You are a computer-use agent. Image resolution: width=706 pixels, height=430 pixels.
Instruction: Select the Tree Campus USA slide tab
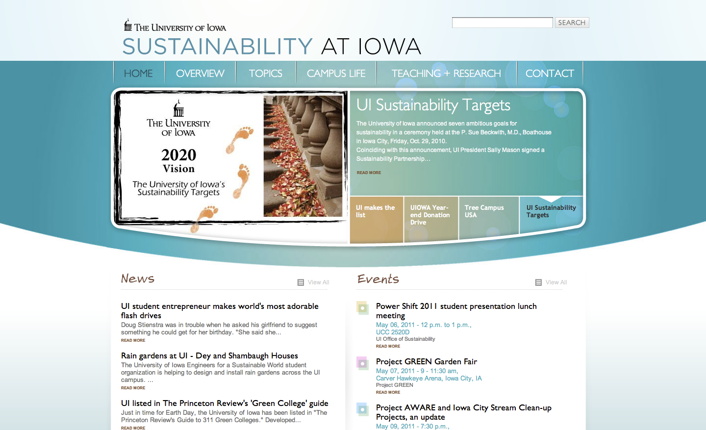coord(488,217)
